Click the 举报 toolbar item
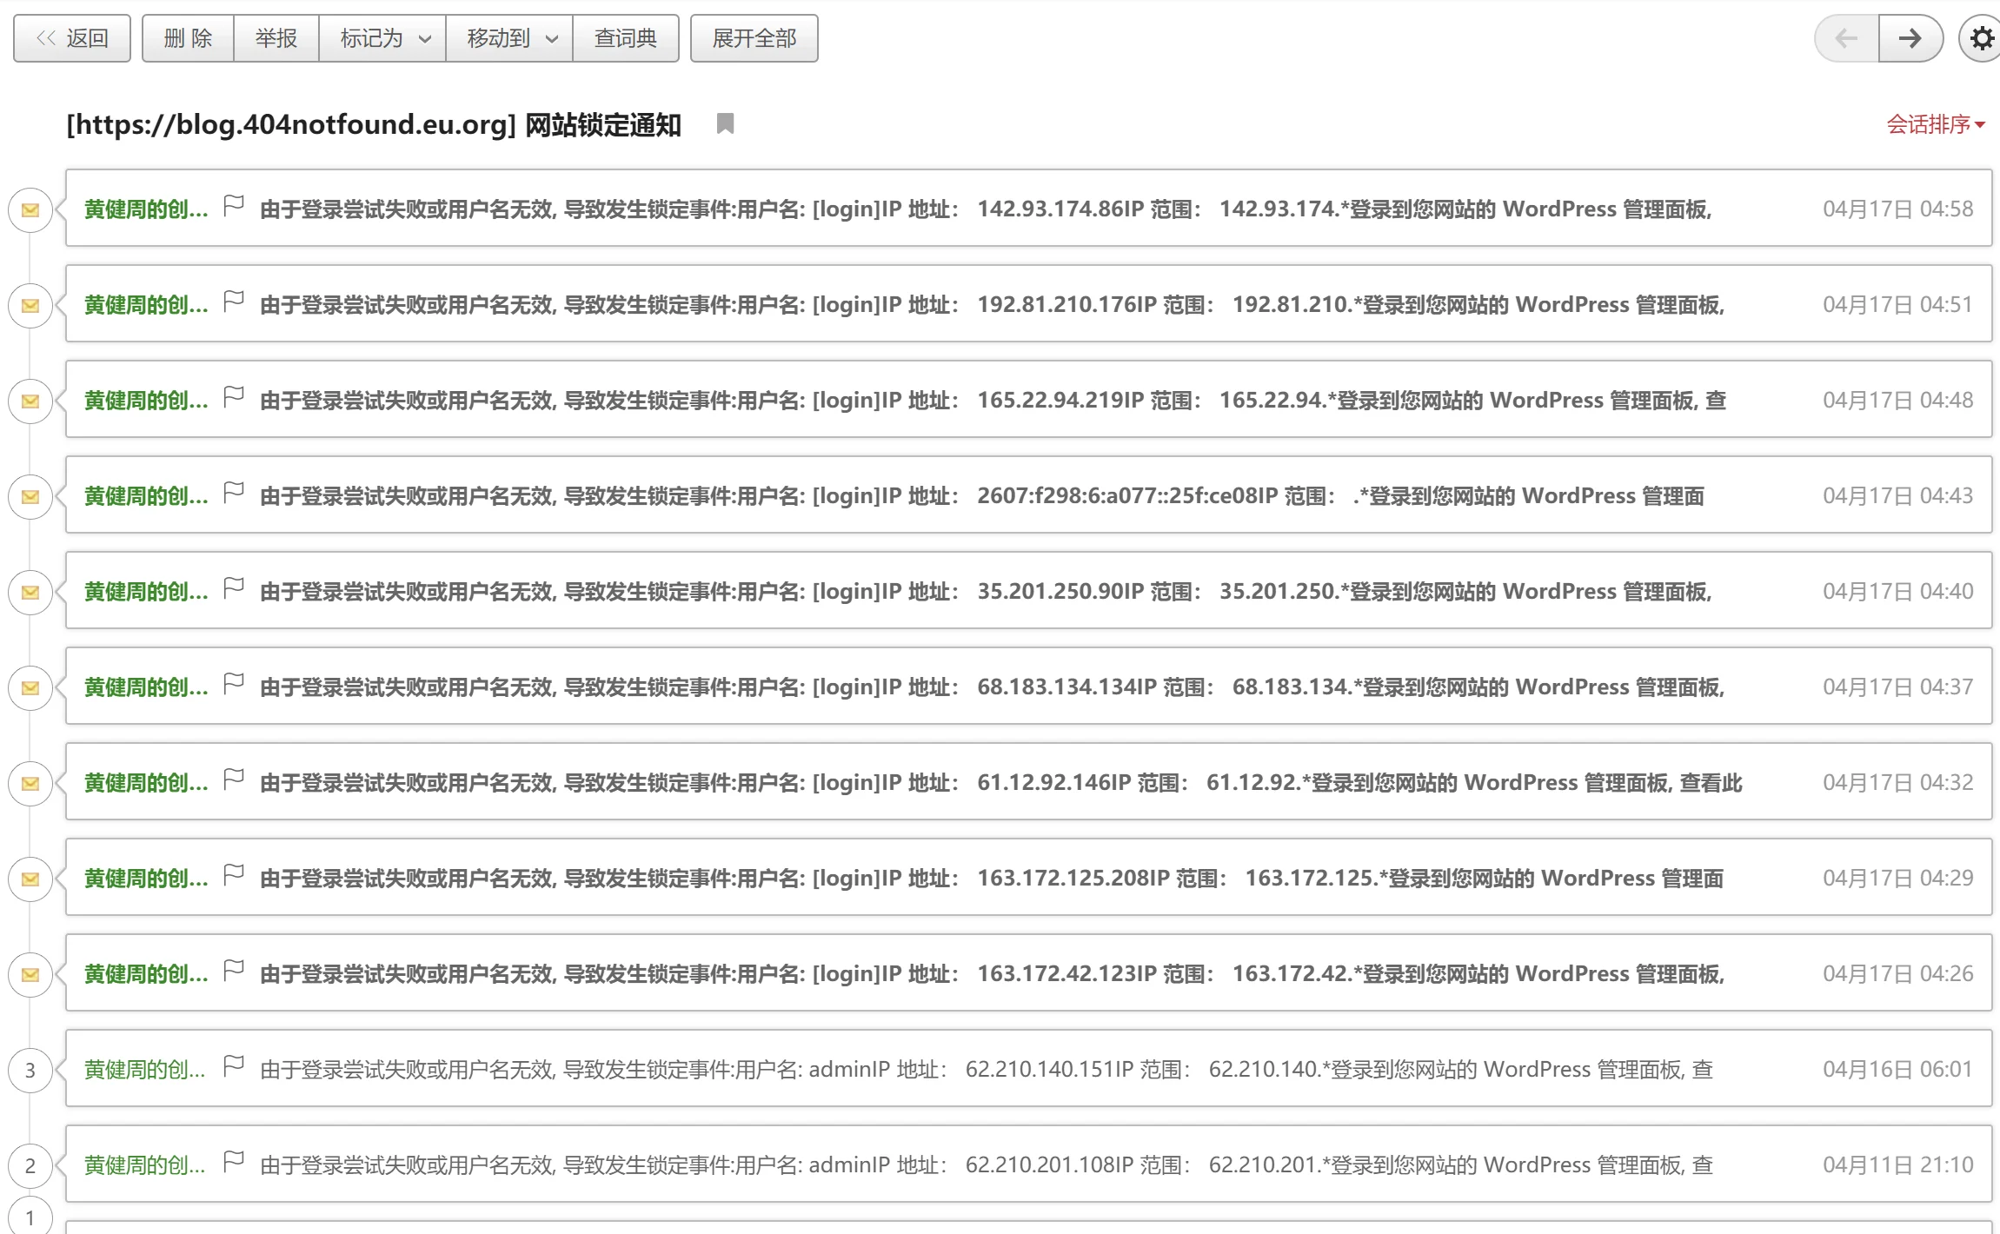Image resolution: width=2000 pixels, height=1234 pixels. click(276, 39)
